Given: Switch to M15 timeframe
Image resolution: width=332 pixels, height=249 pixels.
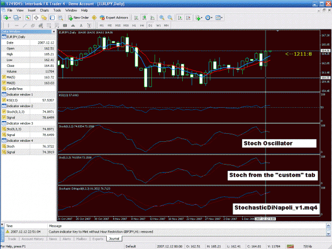Looking at the screenshot, I should [118, 25].
